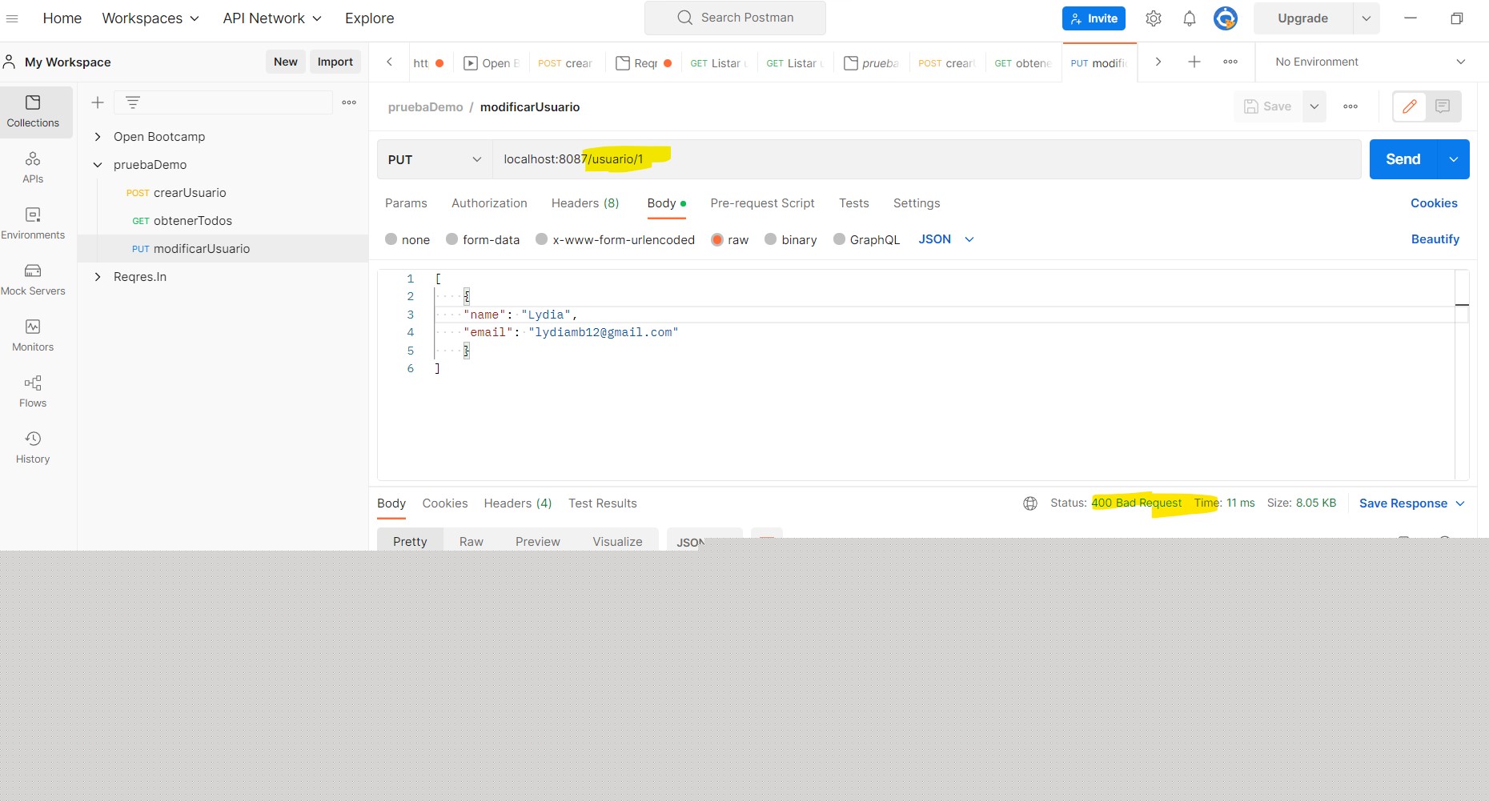The width and height of the screenshot is (1489, 802).
Task: Open the user avatar icon
Action: pos(1226,18)
